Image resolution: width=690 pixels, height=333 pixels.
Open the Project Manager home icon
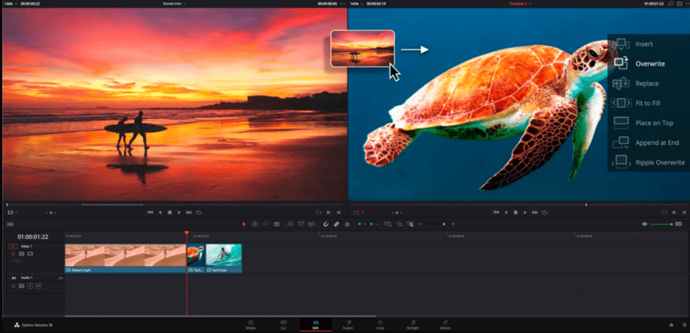(x=671, y=324)
